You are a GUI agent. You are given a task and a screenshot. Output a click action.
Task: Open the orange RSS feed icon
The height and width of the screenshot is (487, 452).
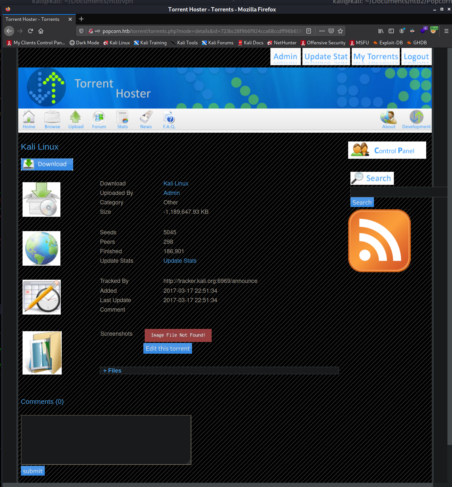point(379,241)
